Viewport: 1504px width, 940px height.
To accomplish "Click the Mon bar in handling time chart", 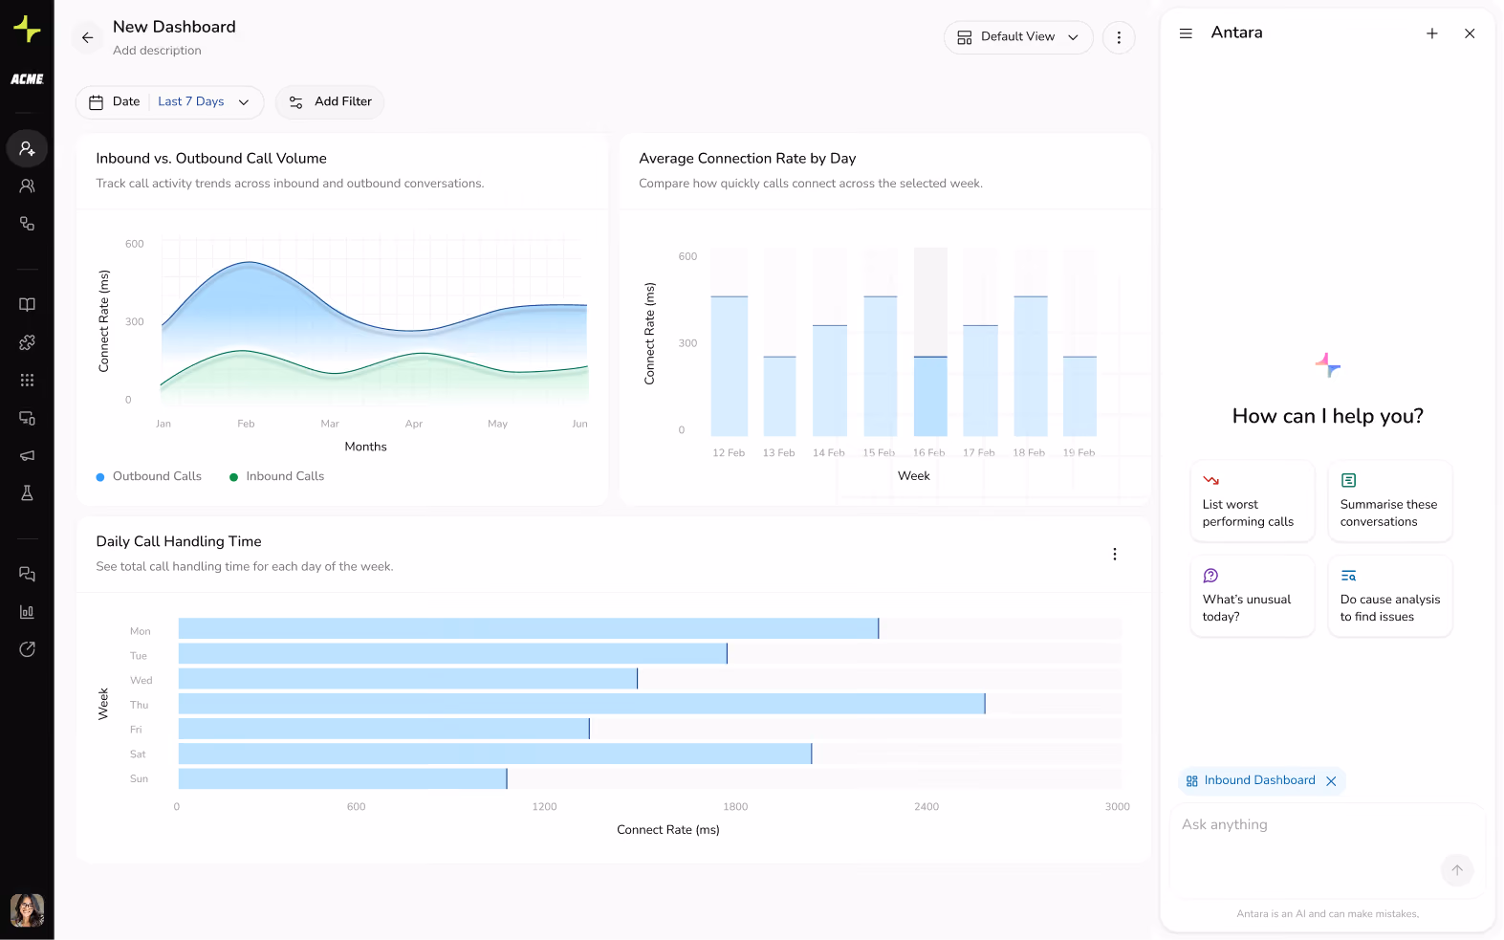I will click(x=529, y=628).
